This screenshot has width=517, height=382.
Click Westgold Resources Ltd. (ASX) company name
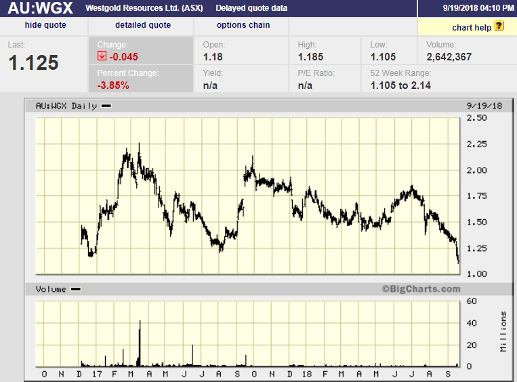click(x=144, y=8)
